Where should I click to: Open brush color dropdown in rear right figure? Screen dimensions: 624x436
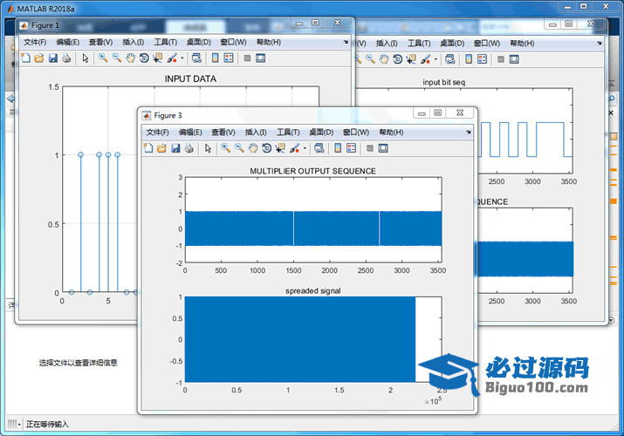[x=435, y=59]
